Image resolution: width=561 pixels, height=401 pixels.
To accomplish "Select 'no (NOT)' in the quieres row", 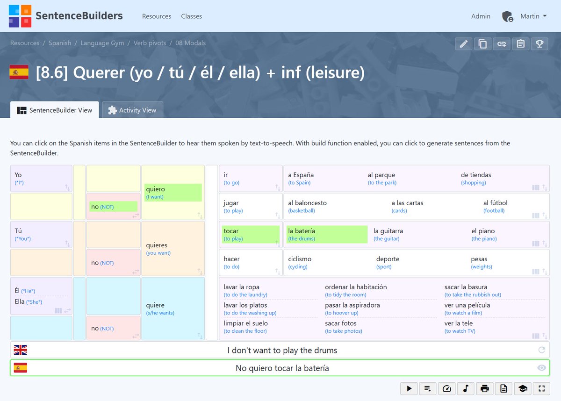I will 102,263.
